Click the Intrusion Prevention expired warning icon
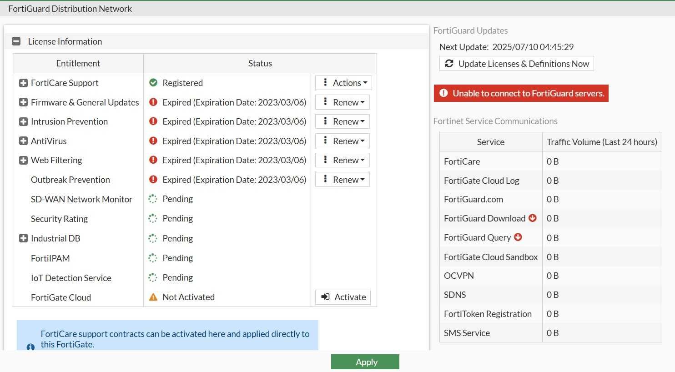 pyautogui.click(x=153, y=121)
